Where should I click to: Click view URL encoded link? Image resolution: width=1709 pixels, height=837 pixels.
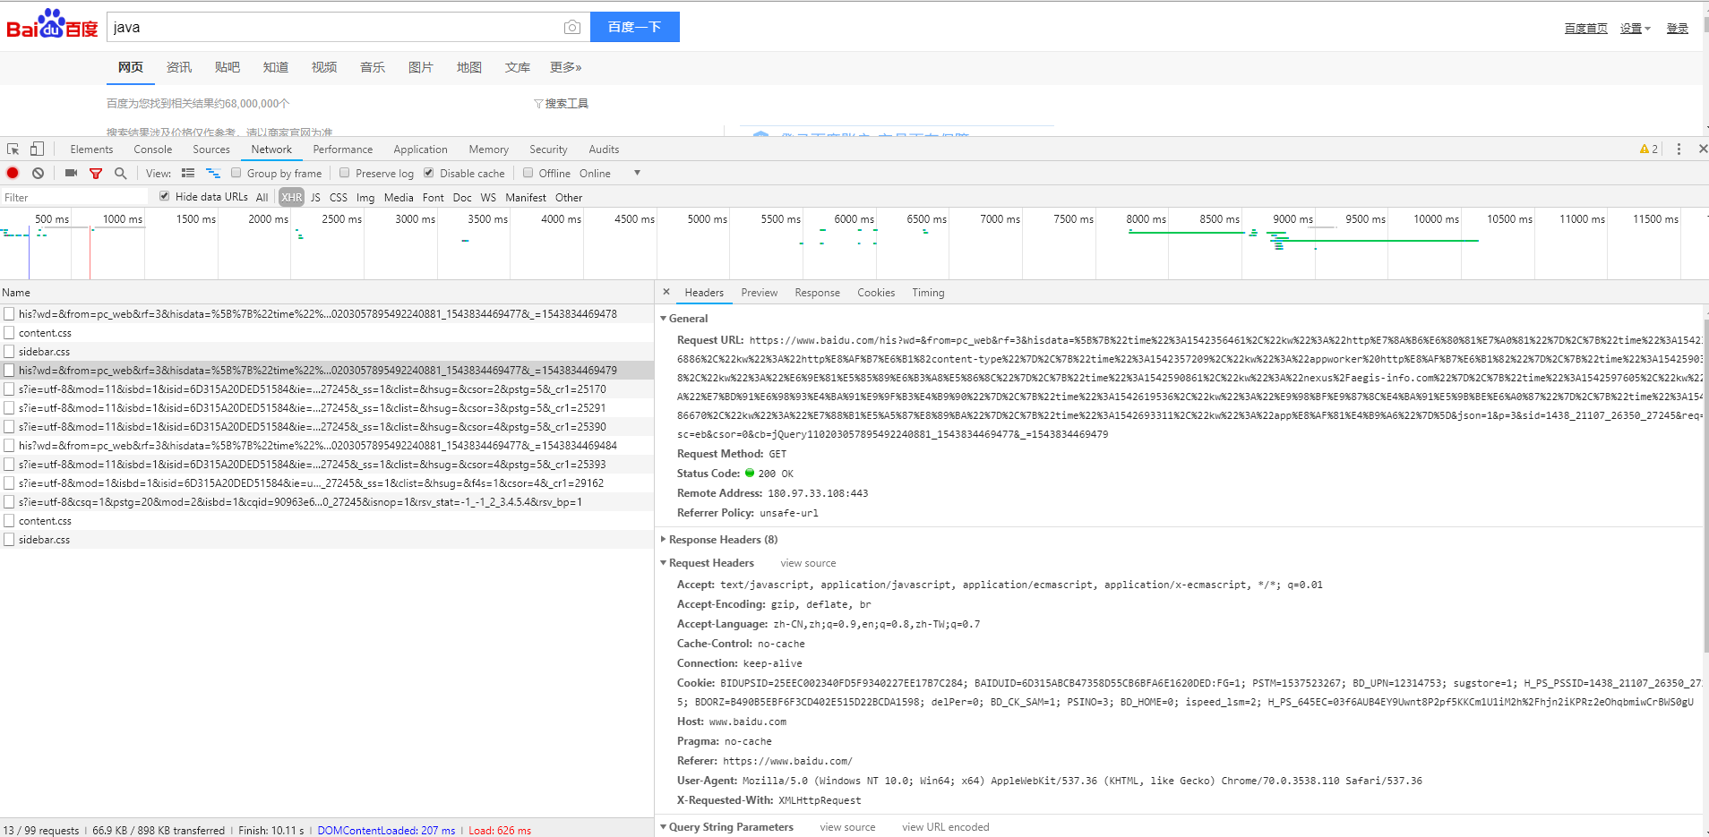(x=946, y=827)
